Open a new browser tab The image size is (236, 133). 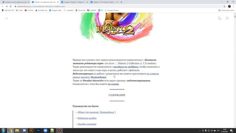click(121, 2)
